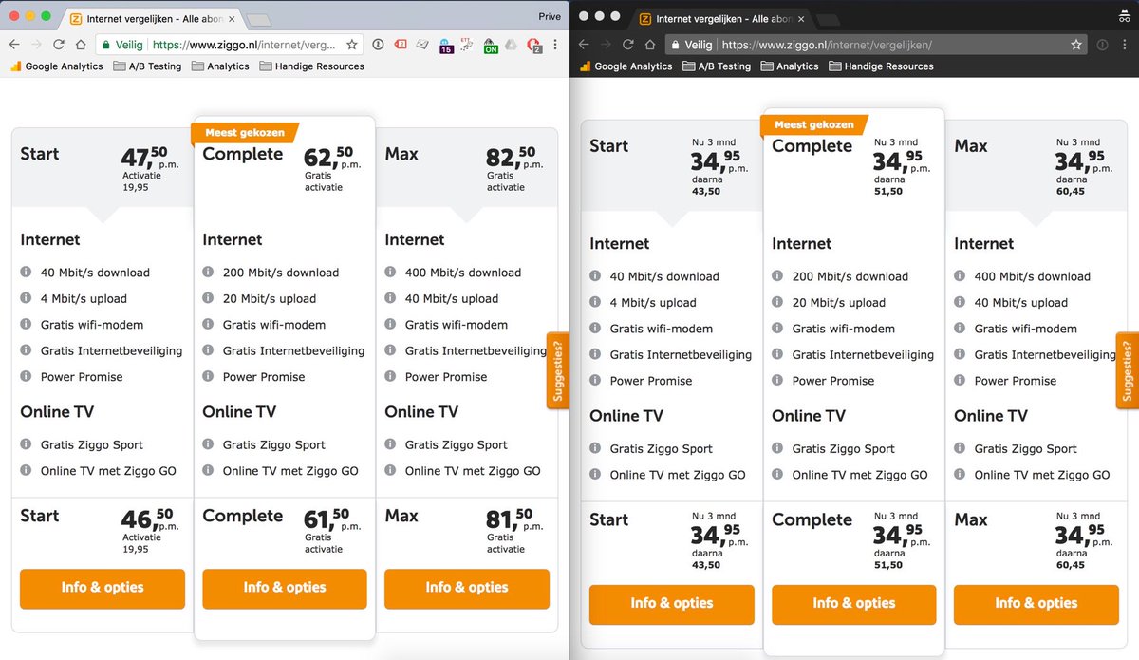
Task: Click info icon beside Power Promise in left Start column
Action: 26,377
